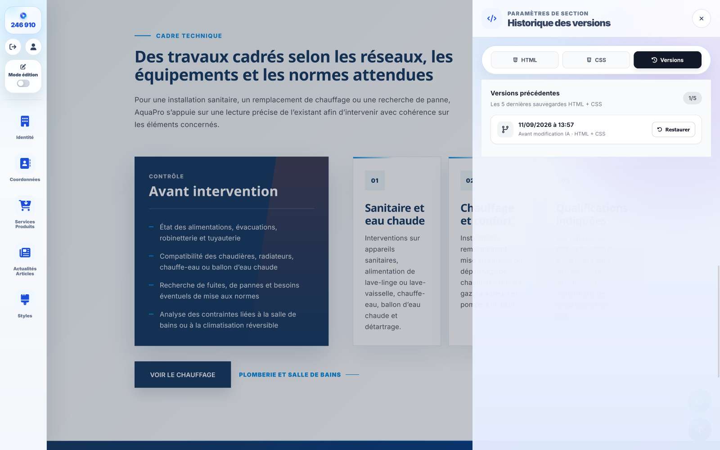Open Services Produits cart icon

[x=25, y=206]
